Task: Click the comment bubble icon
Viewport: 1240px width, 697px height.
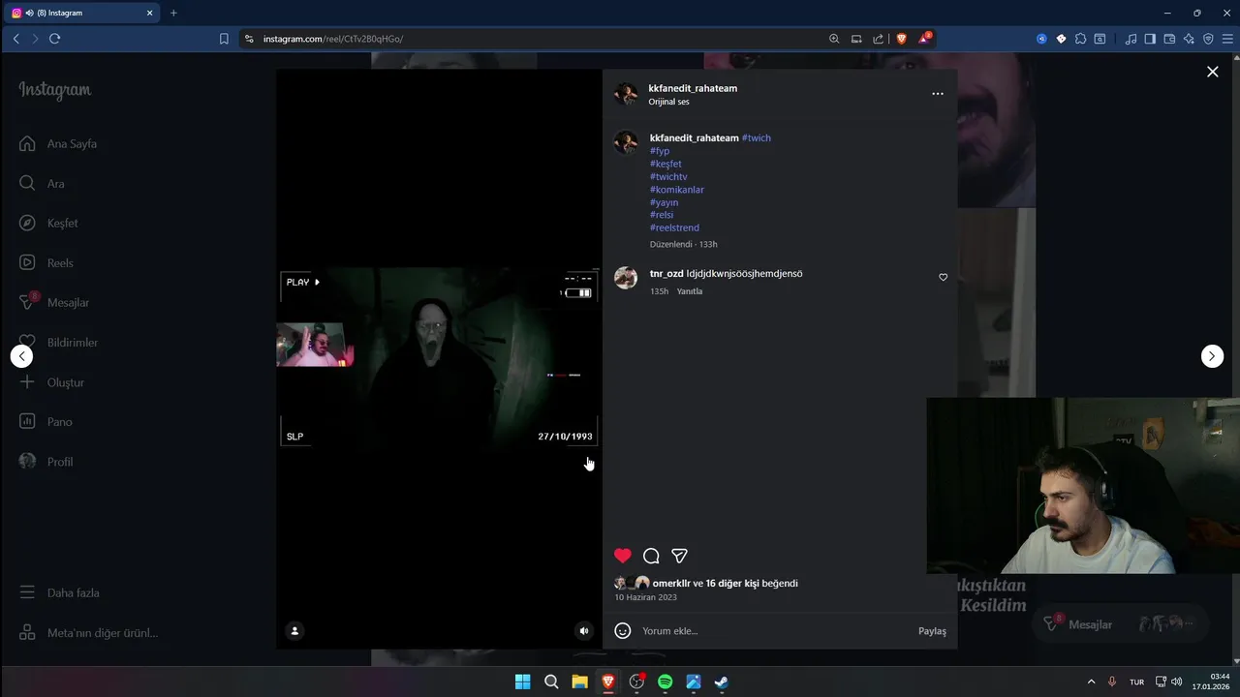Action: (651, 556)
